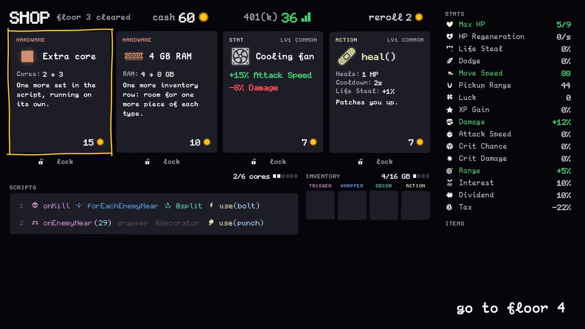Click the XP Gain star icon
This screenshot has width=585, height=329.
450,110
